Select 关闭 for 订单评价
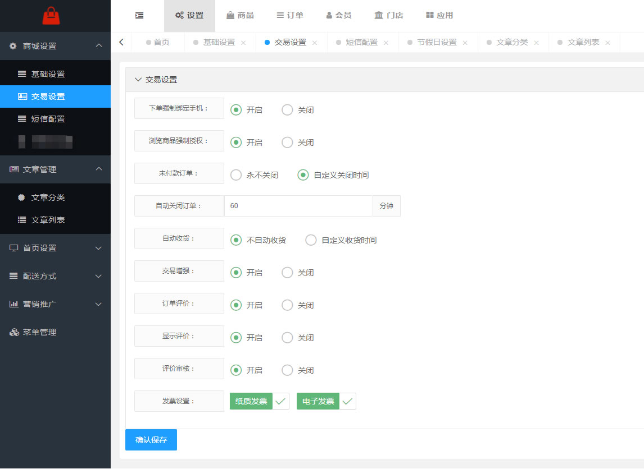 click(x=287, y=305)
